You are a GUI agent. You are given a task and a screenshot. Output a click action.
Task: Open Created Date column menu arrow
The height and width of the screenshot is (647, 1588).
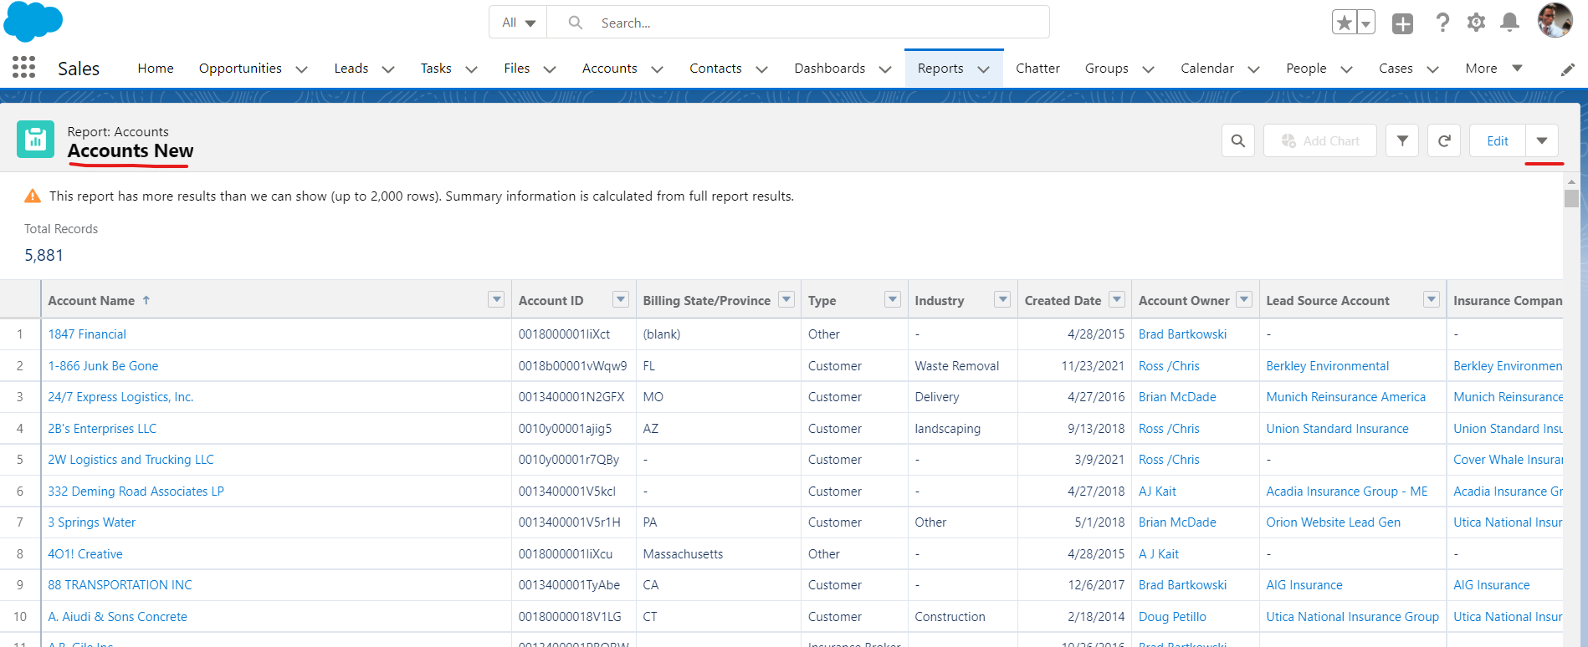click(x=1116, y=299)
